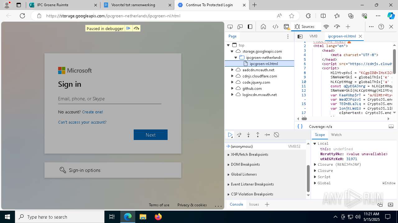The height and width of the screenshot is (223, 398).
Task: Open the Console drawer tab
Action: coord(236,204)
